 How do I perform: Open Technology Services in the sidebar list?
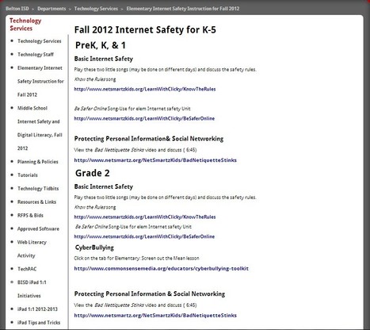tap(40, 41)
